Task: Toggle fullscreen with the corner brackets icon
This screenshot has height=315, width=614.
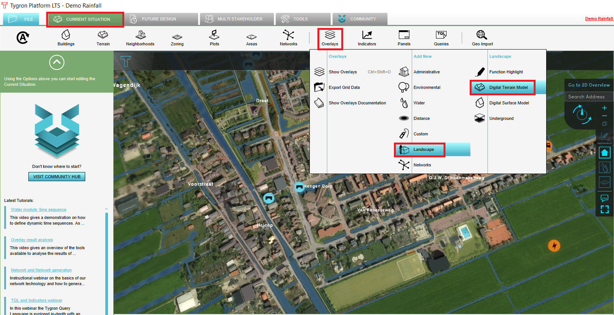Action: 605,209
